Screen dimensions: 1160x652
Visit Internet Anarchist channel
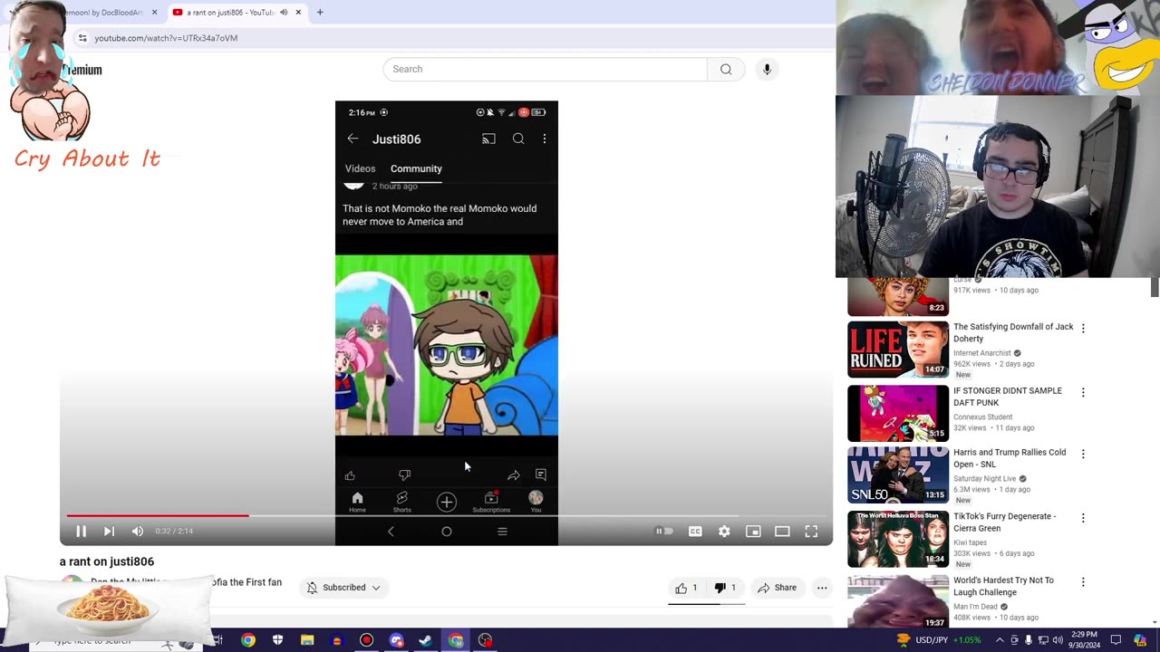(x=981, y=353)
